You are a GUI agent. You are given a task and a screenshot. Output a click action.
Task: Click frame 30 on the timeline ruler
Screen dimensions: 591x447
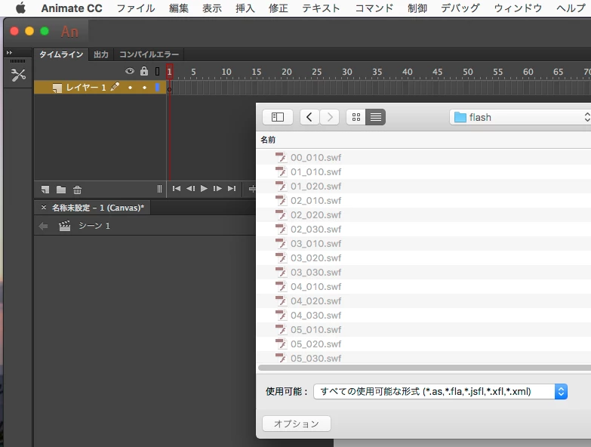(x=346, y=72)
